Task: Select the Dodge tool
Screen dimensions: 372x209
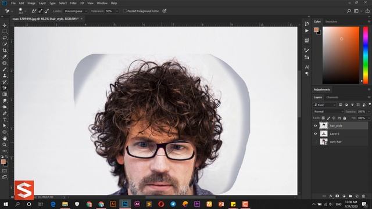Action: 5,107
